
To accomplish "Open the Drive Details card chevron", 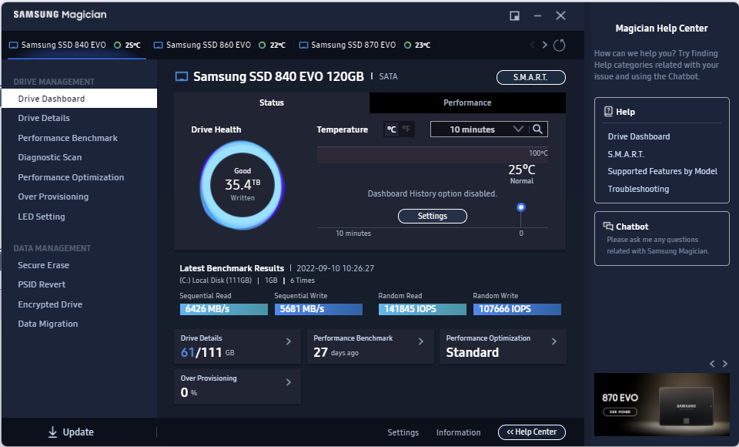I will (289, 341).
